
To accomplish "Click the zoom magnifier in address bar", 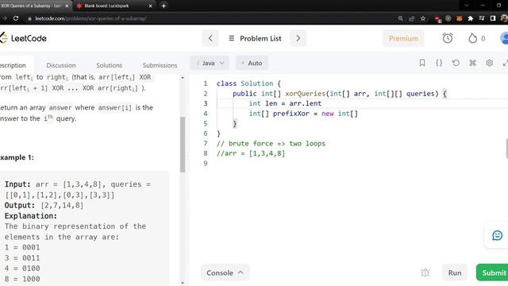I will (x=400, y=18).
